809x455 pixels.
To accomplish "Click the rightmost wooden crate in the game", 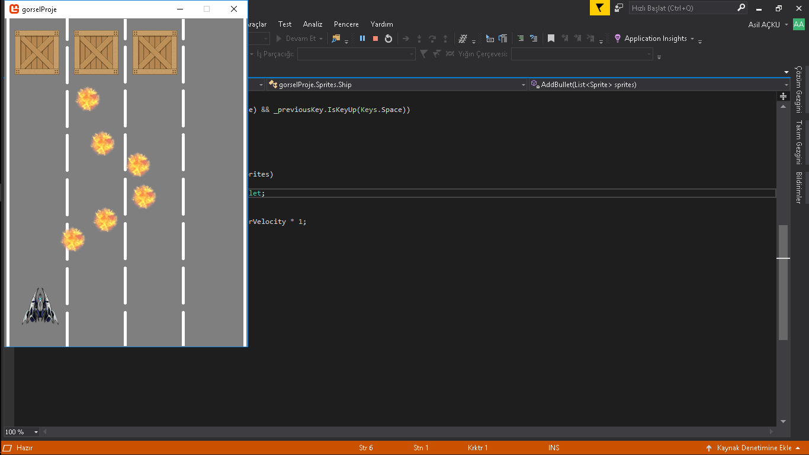I will pyautogui.click(x=155, y=53).
